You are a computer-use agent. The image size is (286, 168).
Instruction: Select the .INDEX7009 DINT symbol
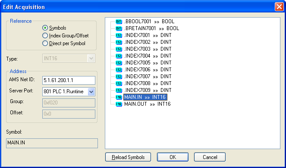coord(148,91)
